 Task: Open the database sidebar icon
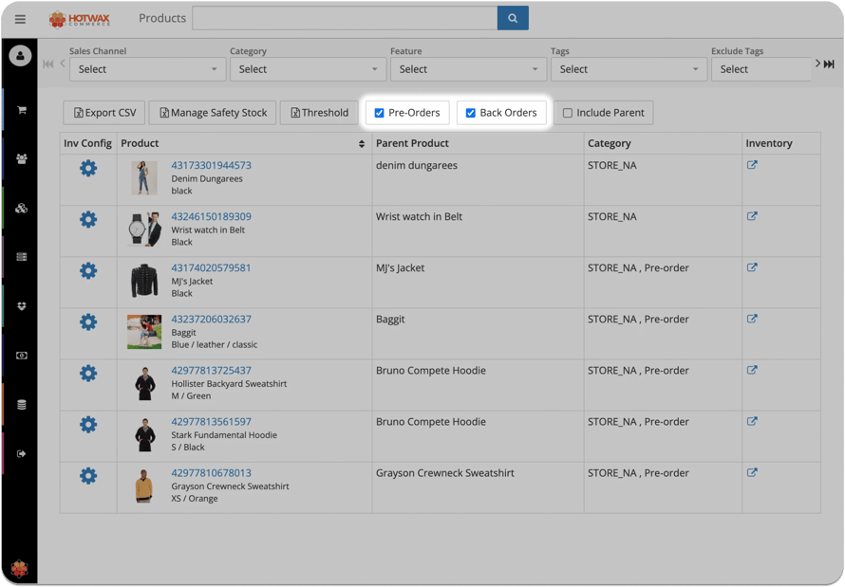[x=22, y=405]
